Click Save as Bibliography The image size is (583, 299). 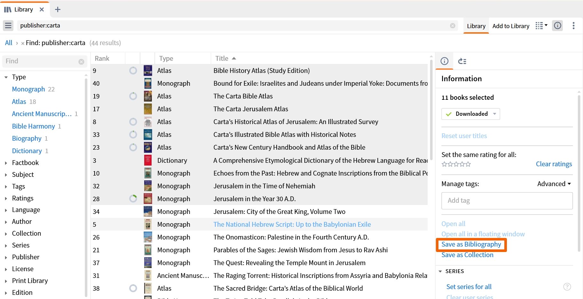(471, 244)
